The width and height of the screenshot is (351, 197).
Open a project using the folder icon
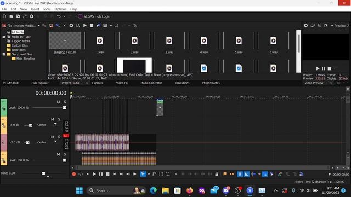pos(11,16)
